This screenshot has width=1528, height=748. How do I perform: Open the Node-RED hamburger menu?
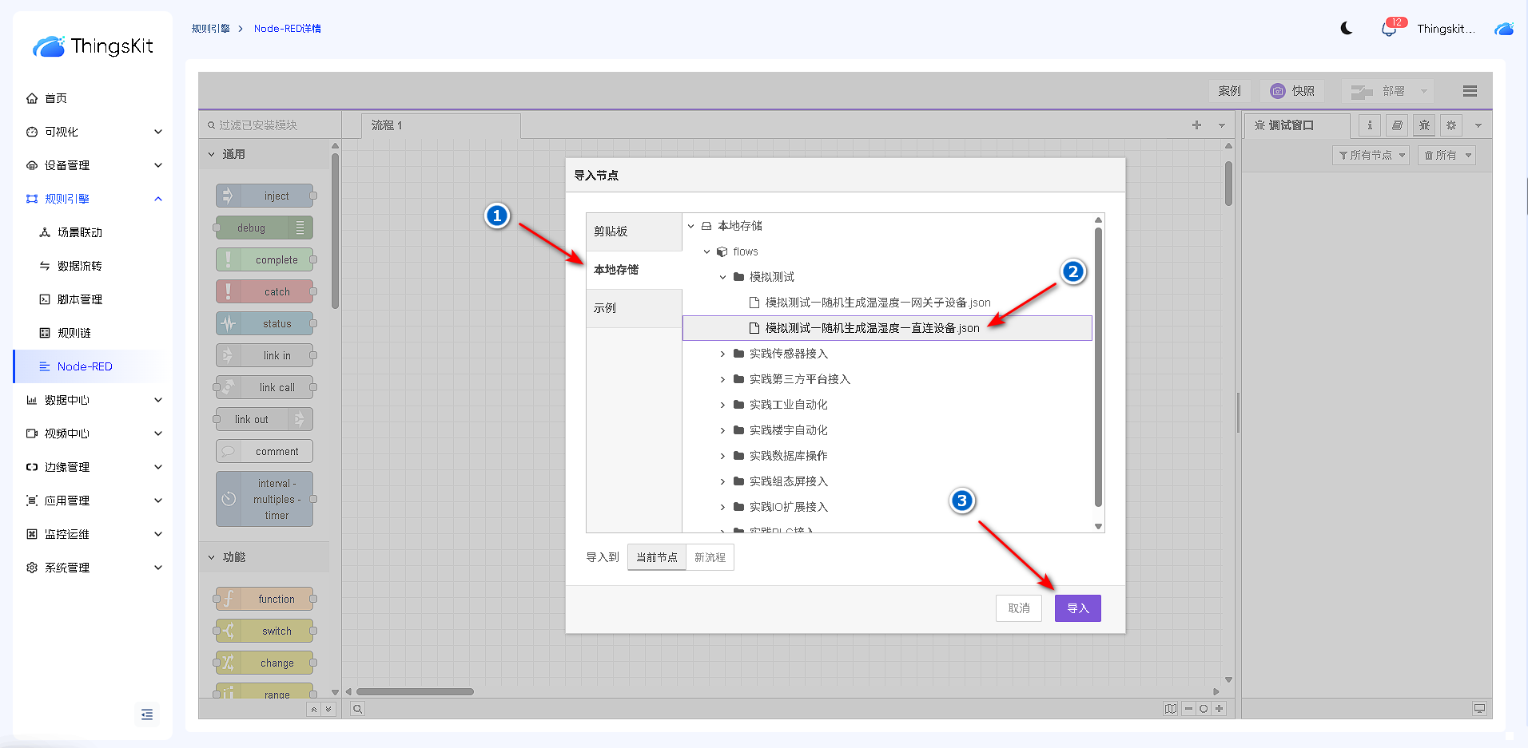pos(1469,91)
